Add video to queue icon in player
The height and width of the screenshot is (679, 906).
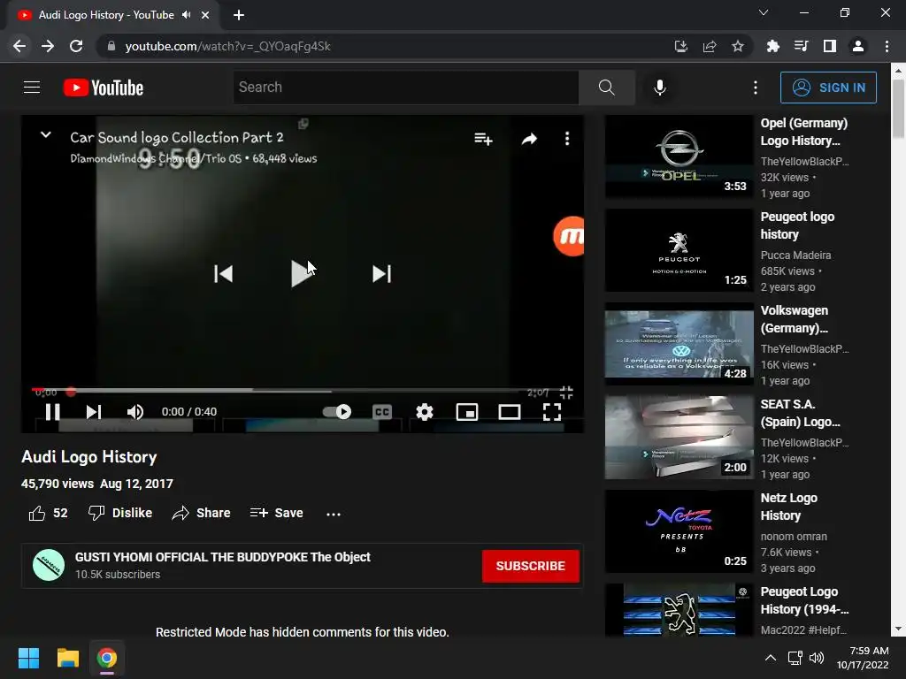483,139
